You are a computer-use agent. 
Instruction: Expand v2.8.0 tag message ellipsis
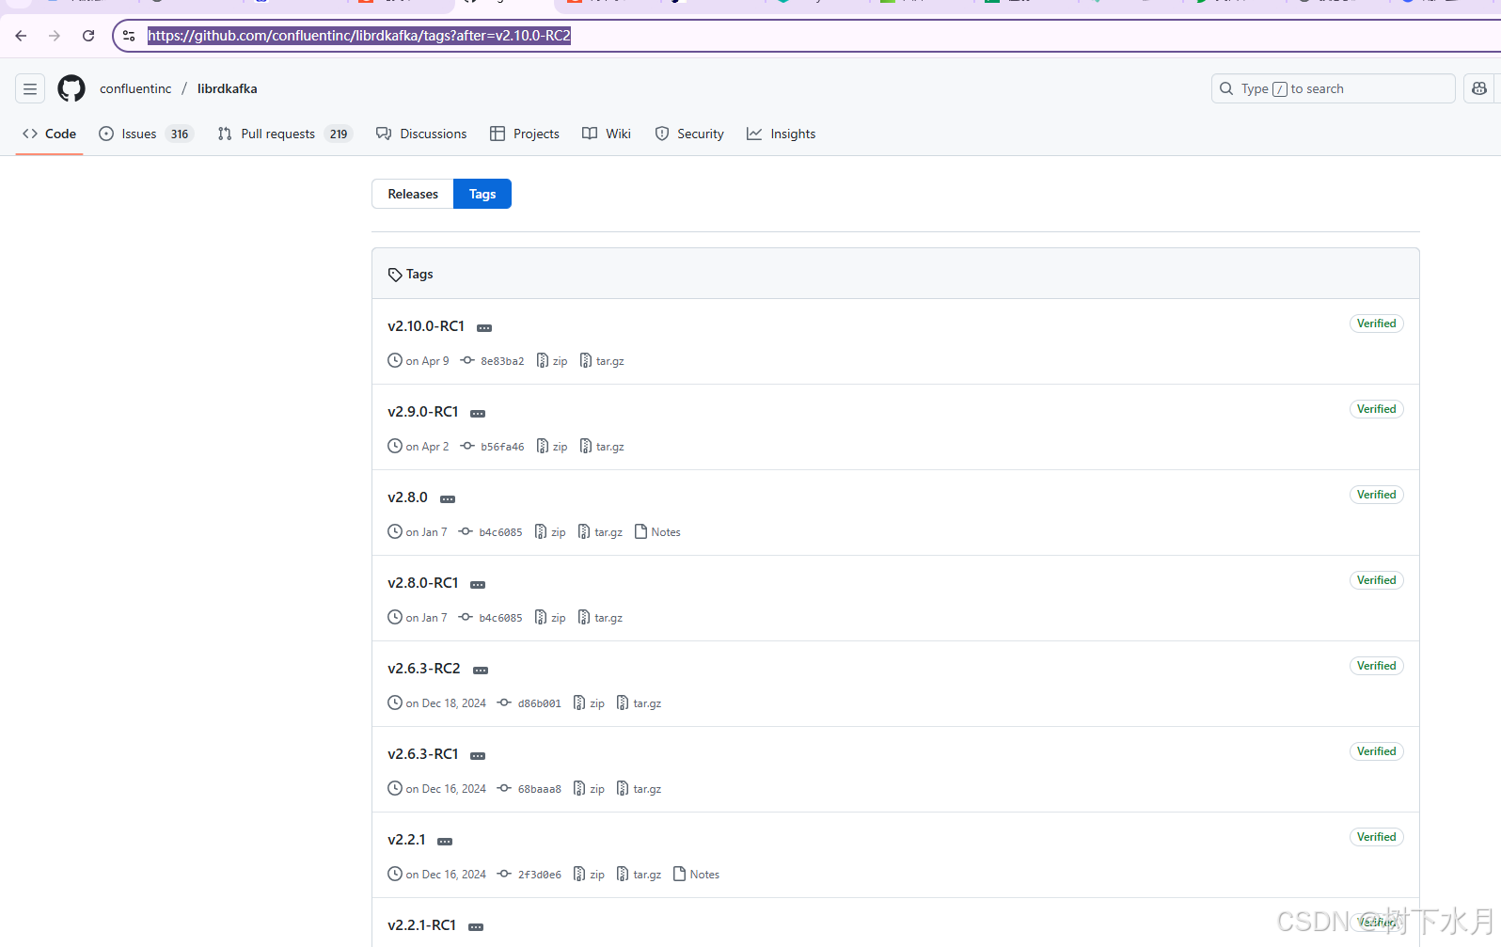tap(448, 499)
